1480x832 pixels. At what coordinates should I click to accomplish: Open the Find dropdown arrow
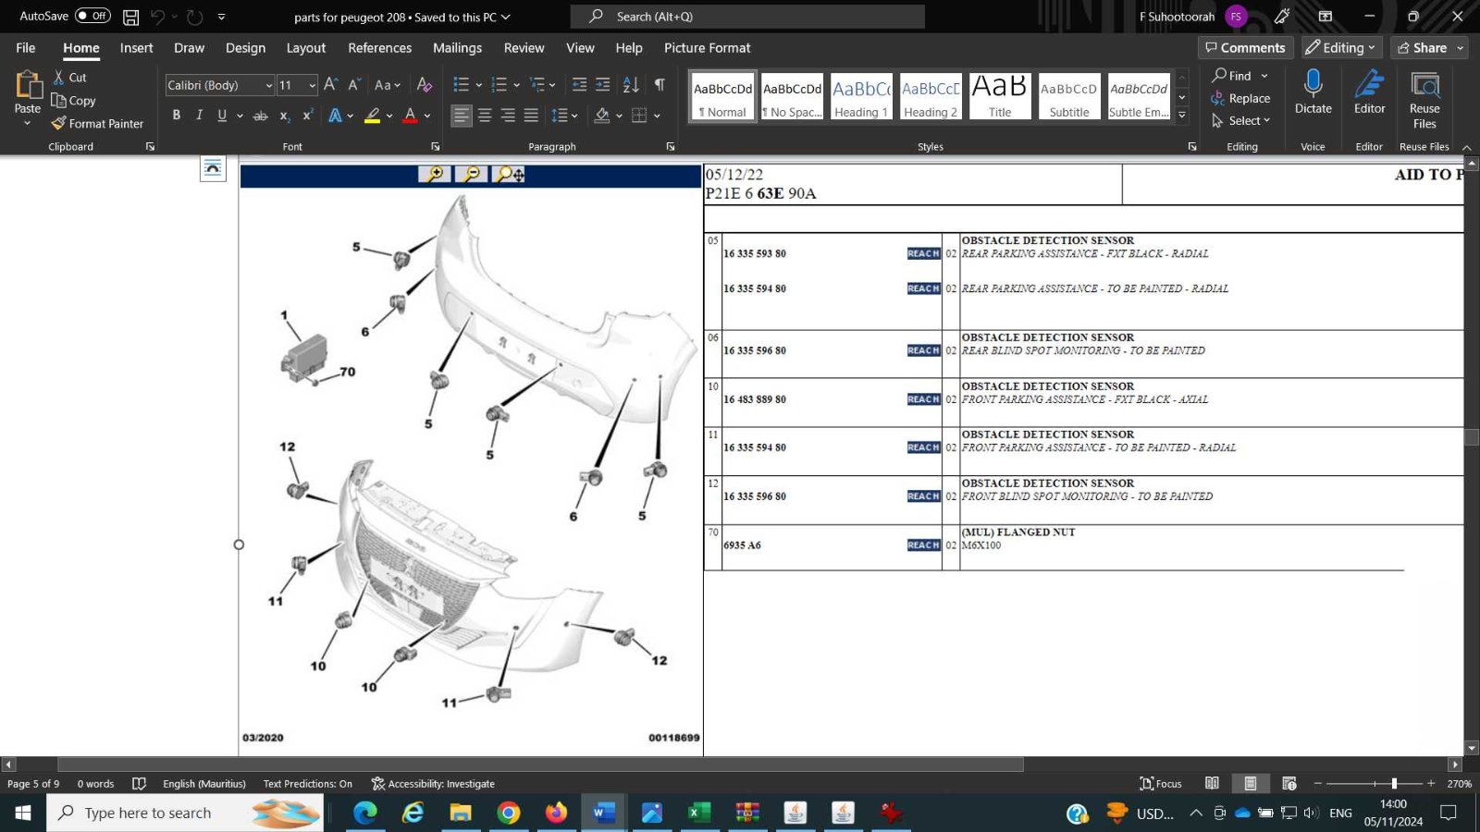[1264, 76]
